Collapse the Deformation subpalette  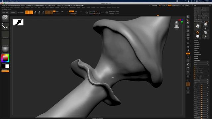(197, 60)
